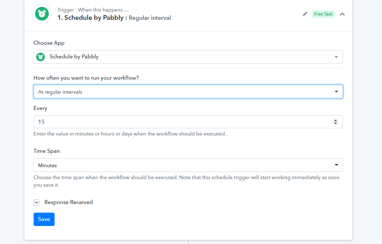This screenshot has height=244, width=382.
Task: Click the Every interval number field
Action: (x=188, y=122)
